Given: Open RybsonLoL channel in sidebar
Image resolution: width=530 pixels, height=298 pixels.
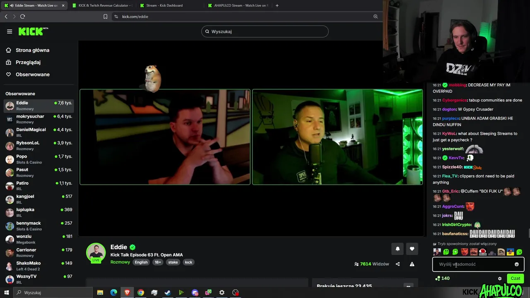Looking at the screenshot, I should click(39, 146).
